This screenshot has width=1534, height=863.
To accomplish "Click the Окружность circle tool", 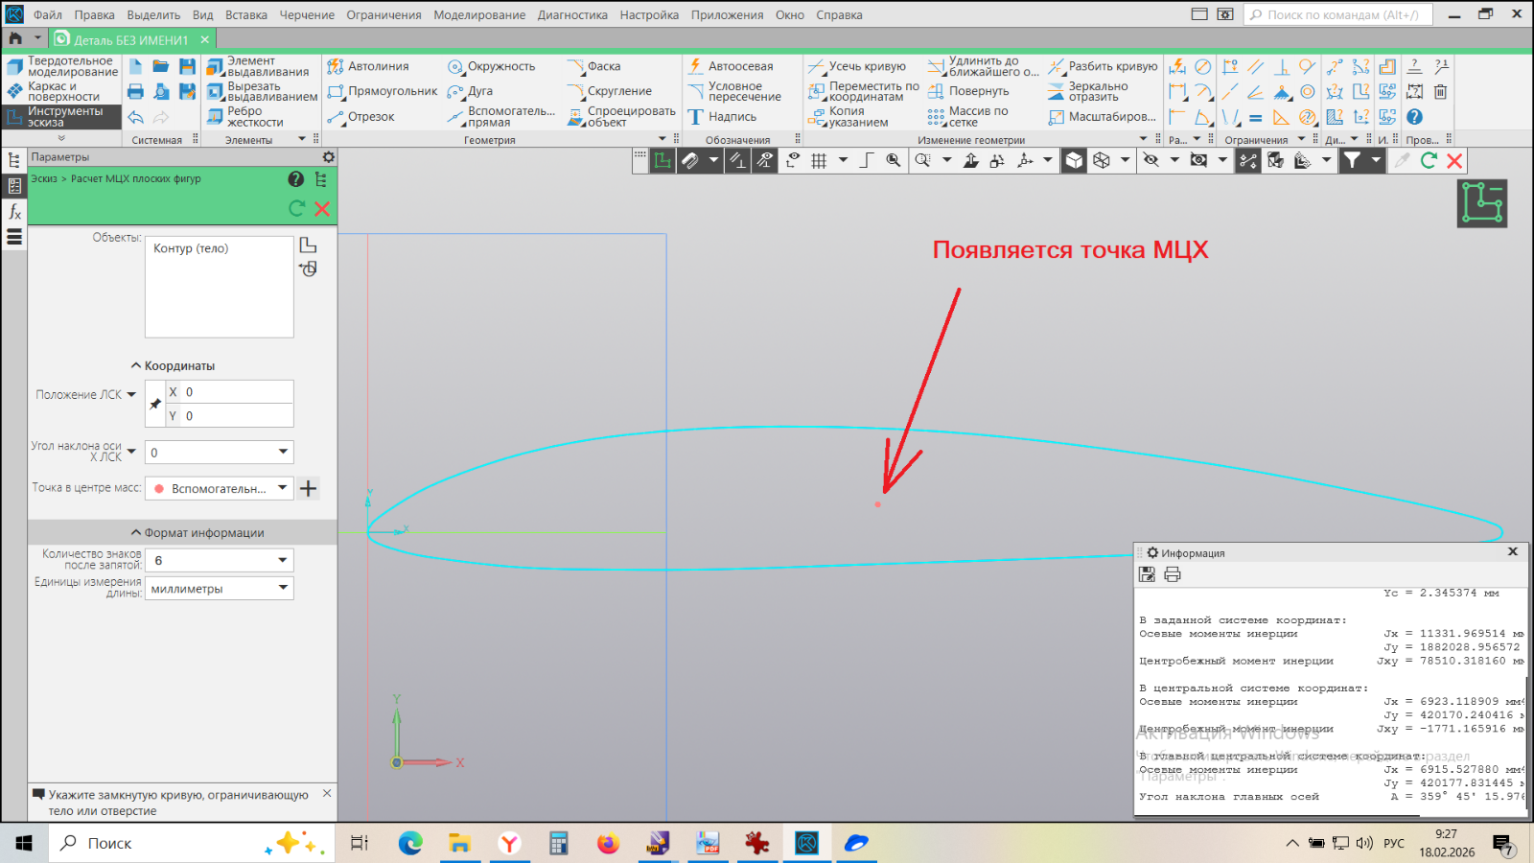I will 491,66.
